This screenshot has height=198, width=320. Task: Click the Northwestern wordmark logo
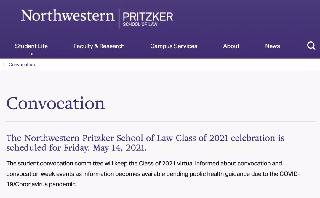pyautogui.click(x=68, y=16)
